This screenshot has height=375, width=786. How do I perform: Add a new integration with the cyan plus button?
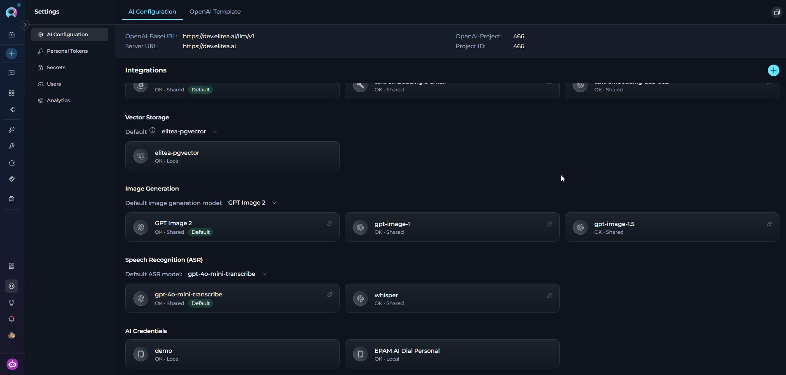(773, 70)
